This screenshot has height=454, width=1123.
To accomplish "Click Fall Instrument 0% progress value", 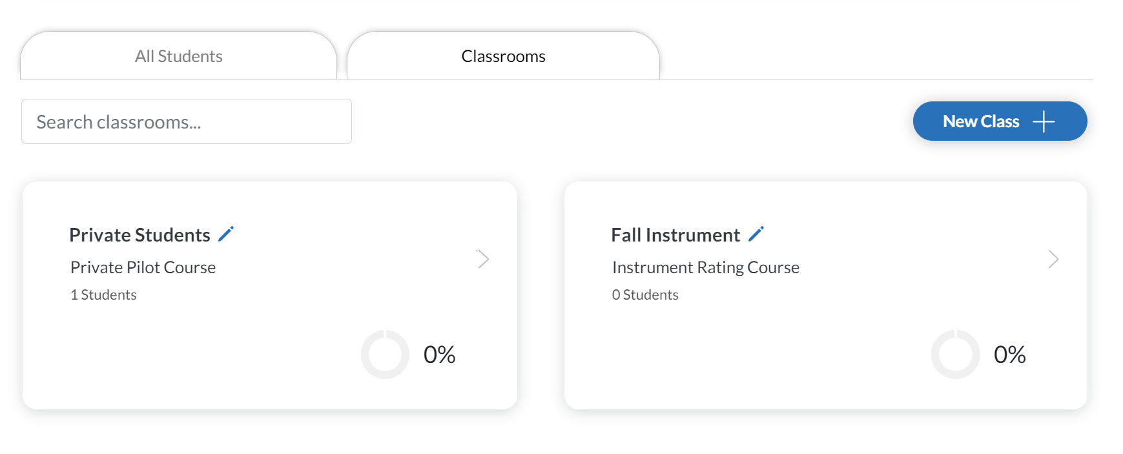I will click(x=1009, y=355).
